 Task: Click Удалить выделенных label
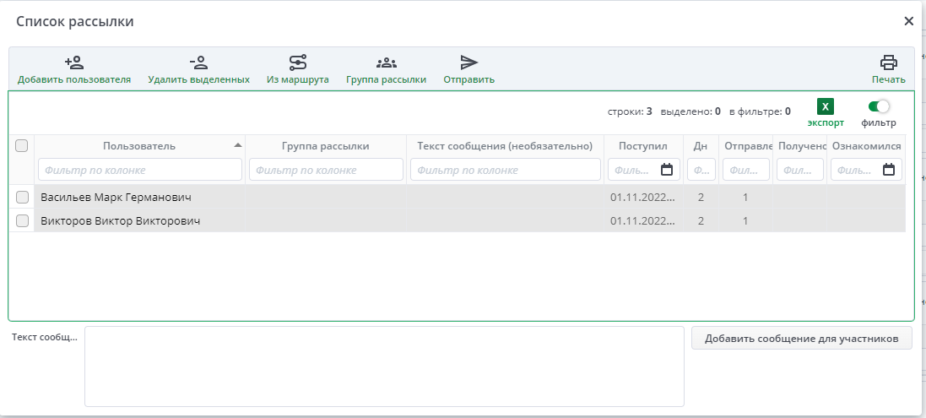coord(198,79)
